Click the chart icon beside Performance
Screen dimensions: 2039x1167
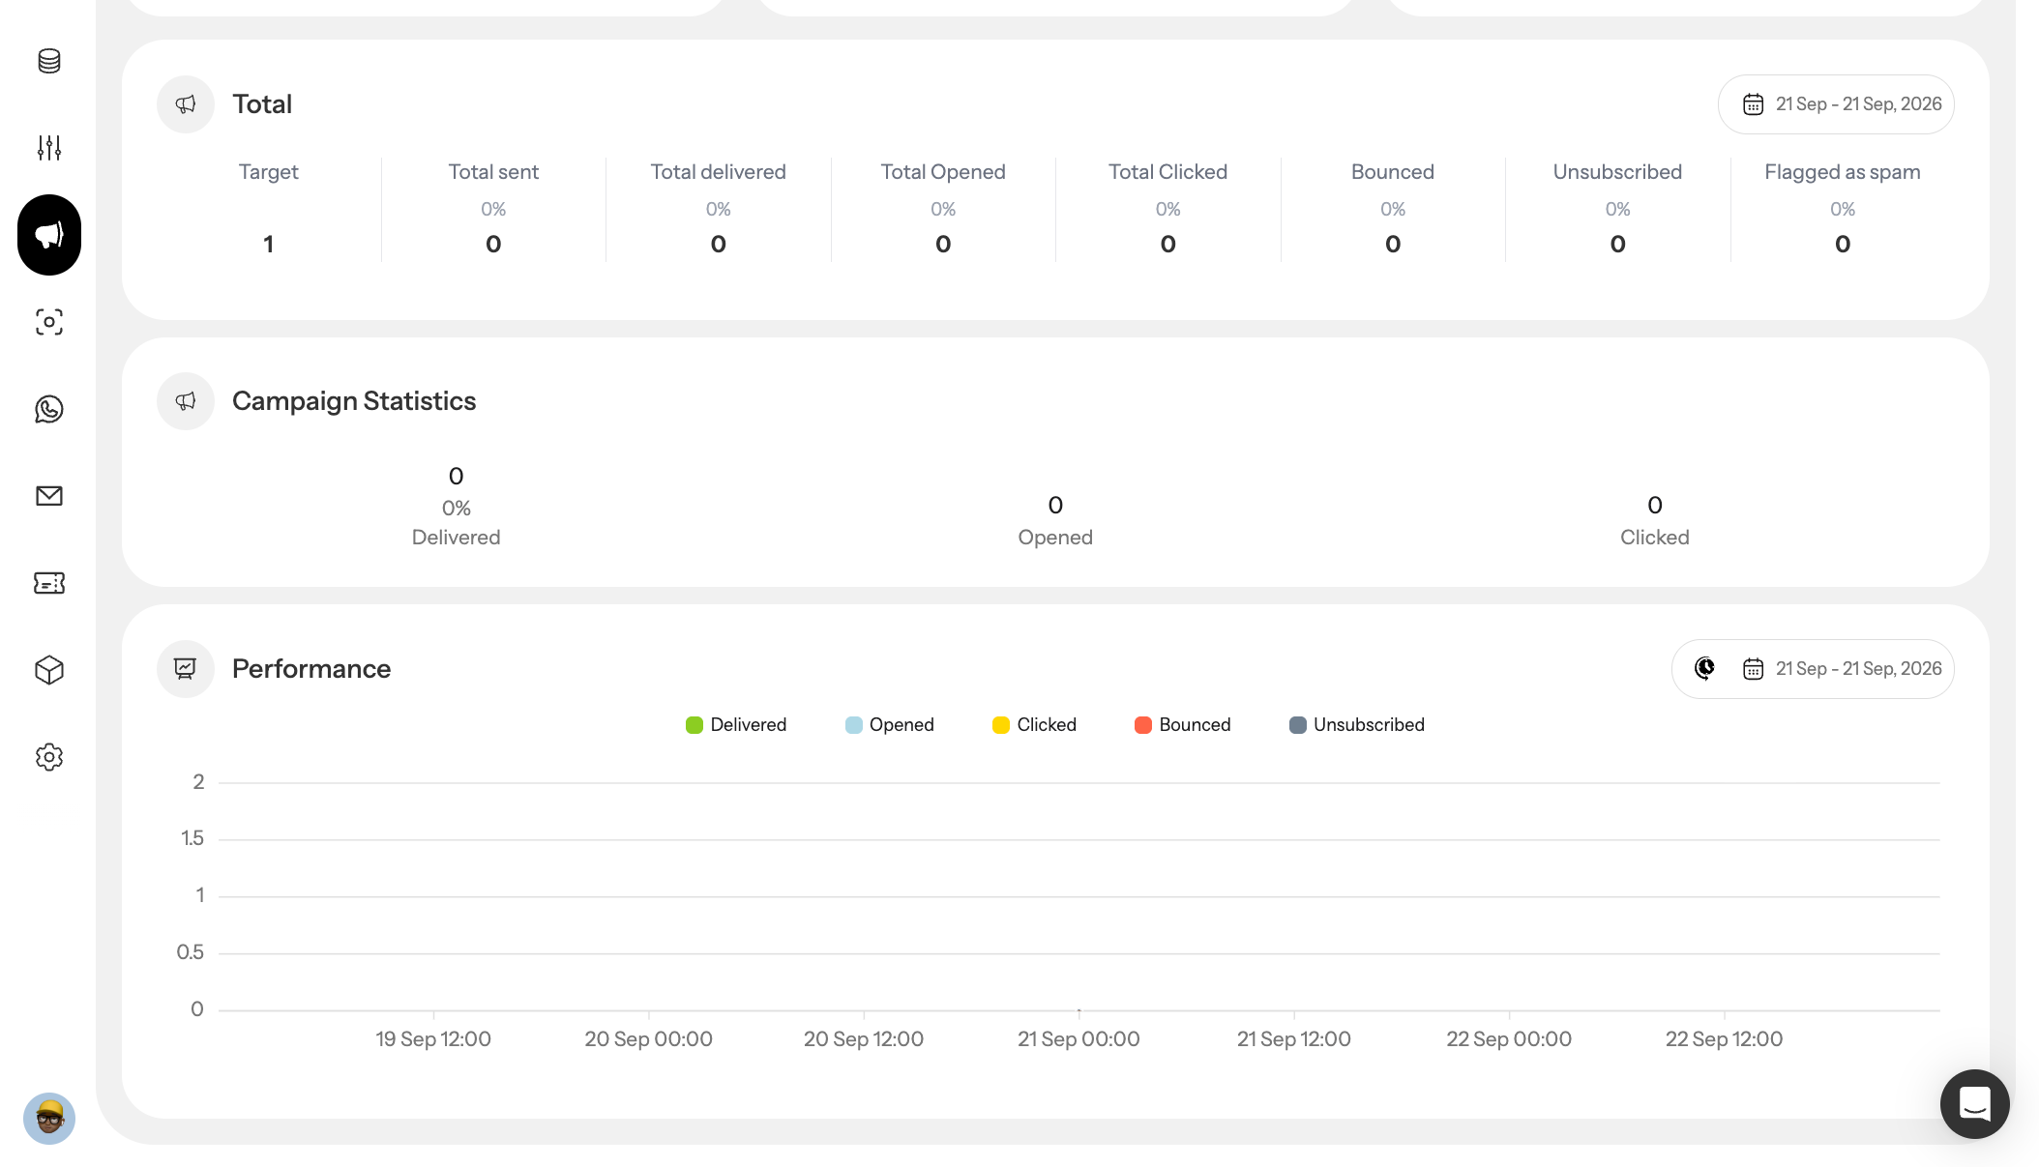pyautogui.click(x=186, y=669)
